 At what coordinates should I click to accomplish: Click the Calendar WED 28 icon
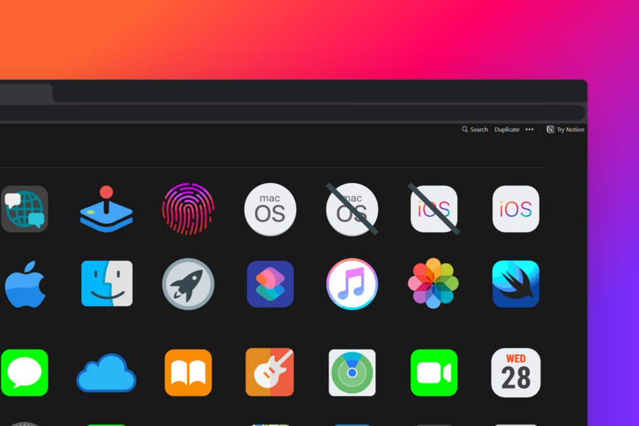pos(516,373)
